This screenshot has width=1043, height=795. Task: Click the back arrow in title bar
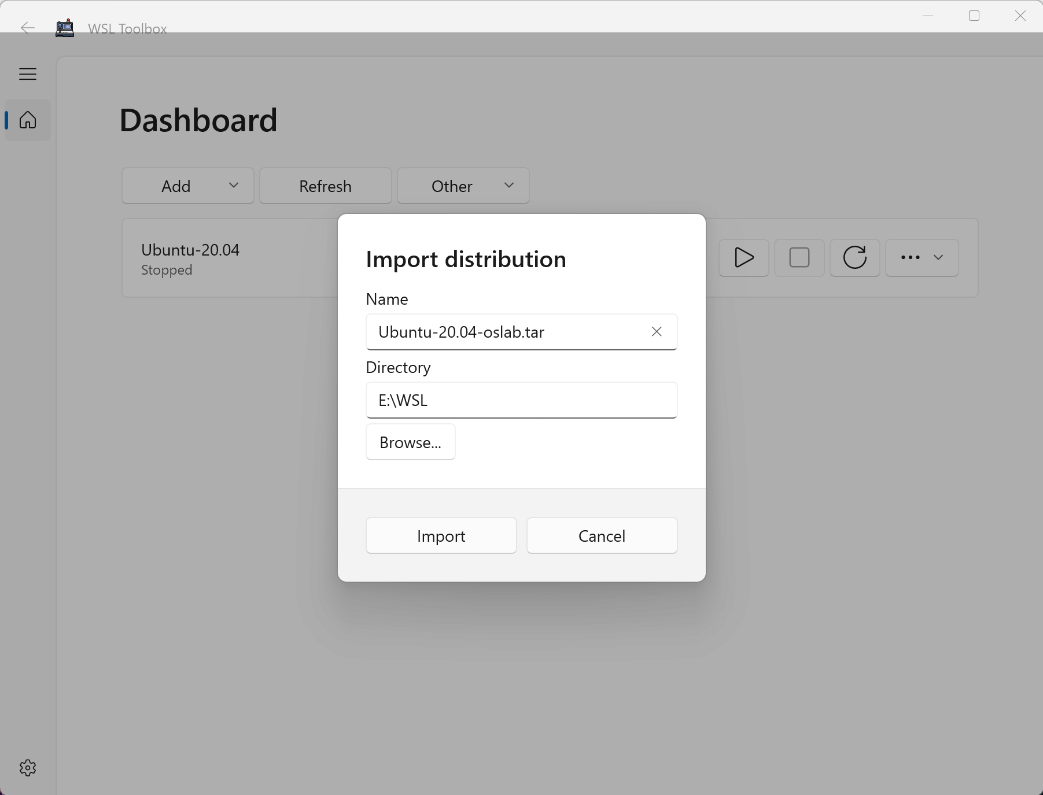27,28
